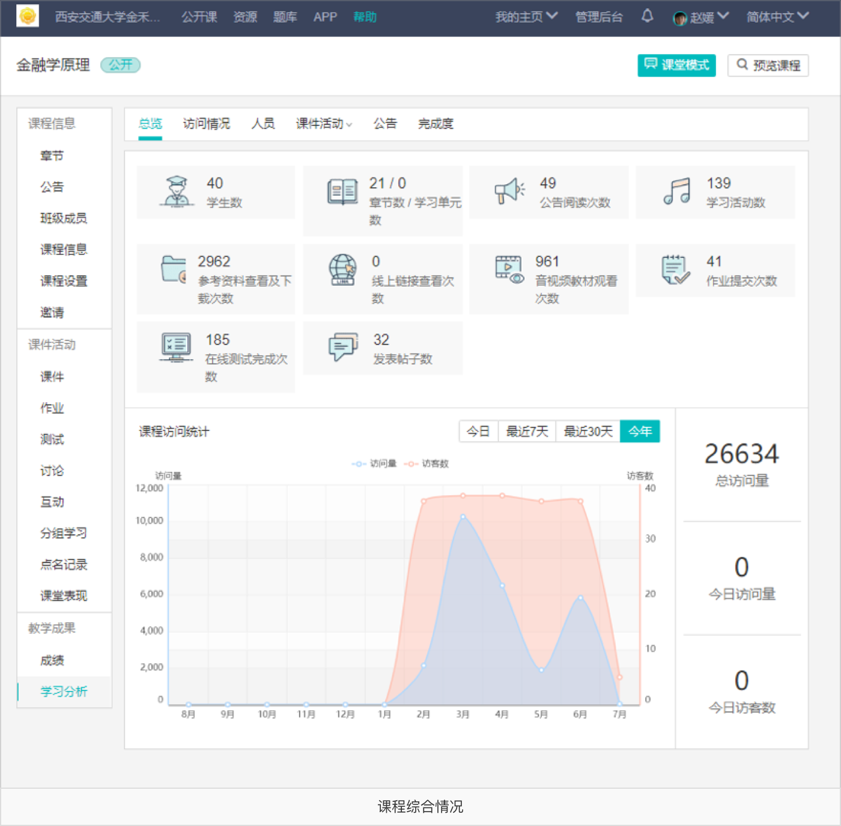Click the music note learning activities icon
The height and width of the screenshot is (826, 841).
[676, 191]
